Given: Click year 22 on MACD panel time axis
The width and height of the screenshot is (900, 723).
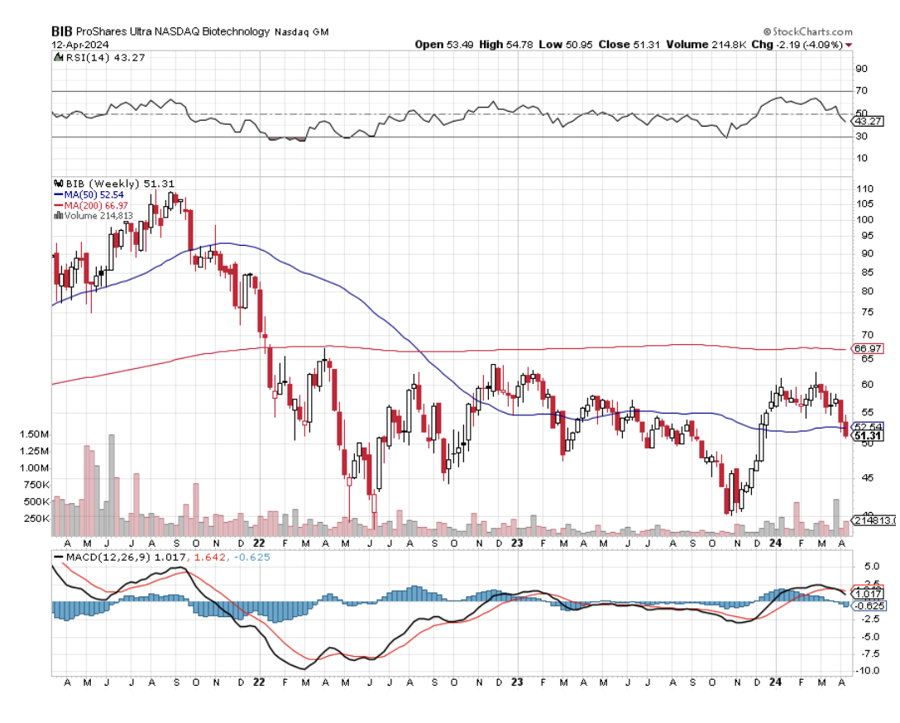Looking at the screenshot, I should [x=259, y=682].
